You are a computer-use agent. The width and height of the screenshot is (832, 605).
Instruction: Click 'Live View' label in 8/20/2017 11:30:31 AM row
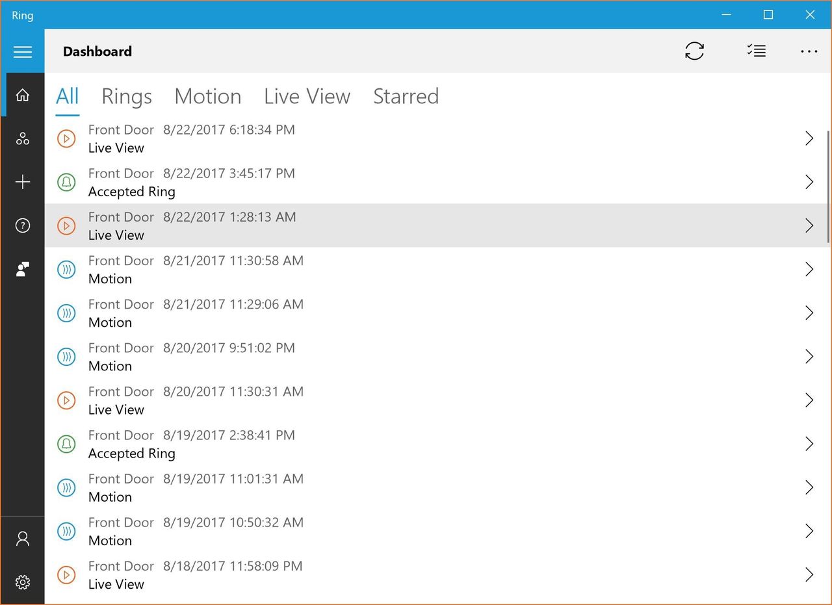(x=116, y=410)
